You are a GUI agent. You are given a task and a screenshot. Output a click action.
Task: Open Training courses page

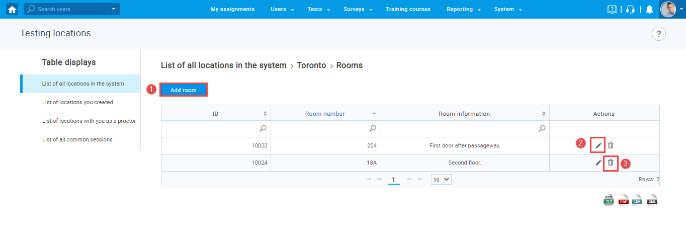tap(408, 9)
